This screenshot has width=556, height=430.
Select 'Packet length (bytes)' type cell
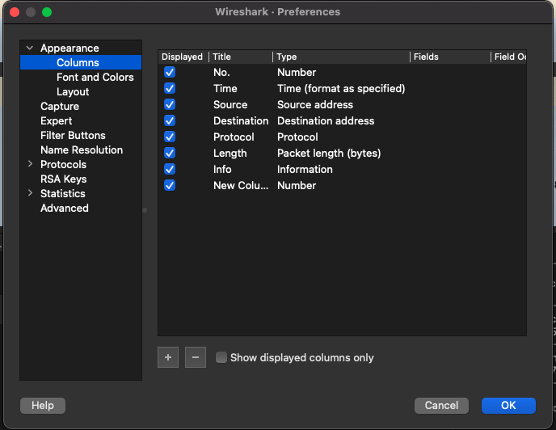(x=329, y=153)
